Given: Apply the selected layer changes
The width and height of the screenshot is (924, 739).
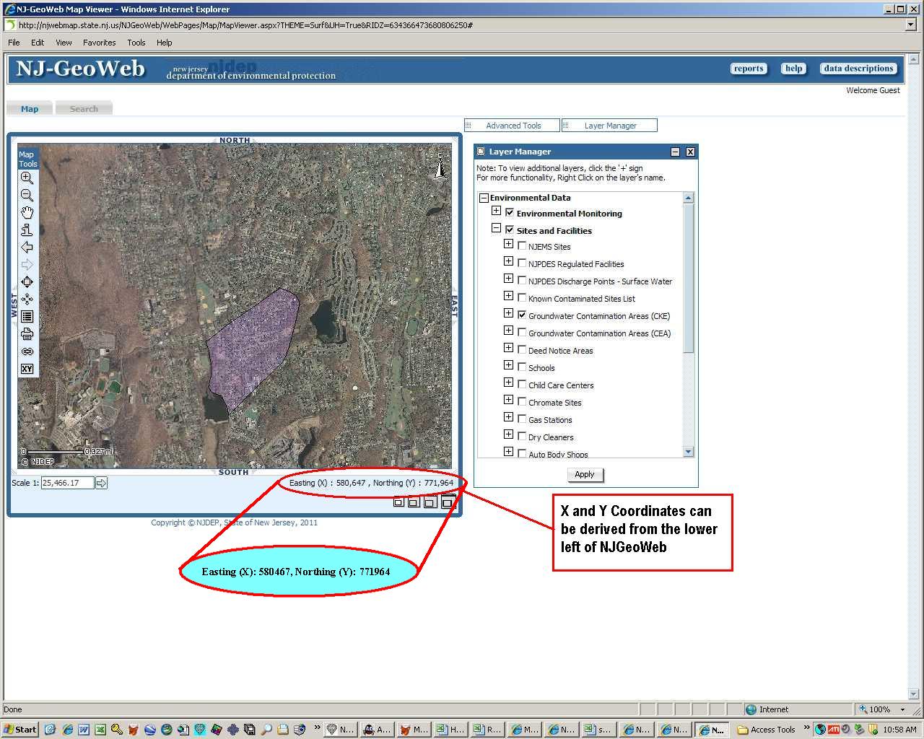Looking at the screenshot, I should click(x=585, y=474).
